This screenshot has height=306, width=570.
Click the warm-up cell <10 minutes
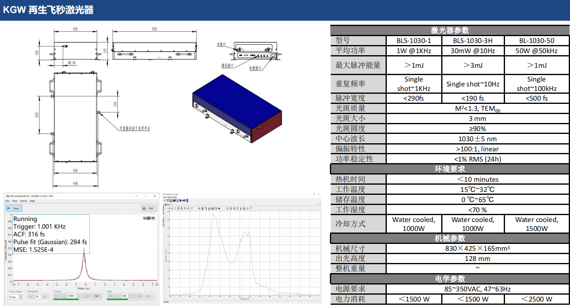tap(477, 179)
